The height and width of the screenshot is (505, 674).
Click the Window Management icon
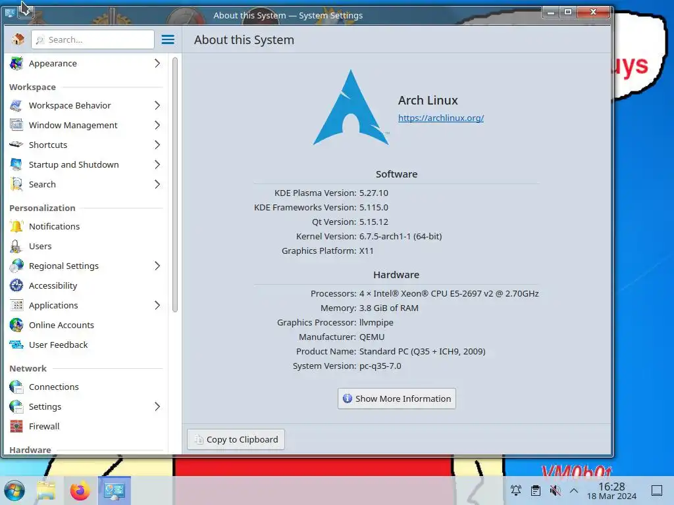click(16, 125)
